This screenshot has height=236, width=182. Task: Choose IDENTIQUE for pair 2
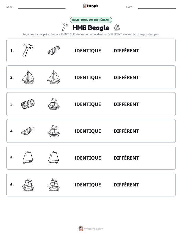[x=88, y=77]
